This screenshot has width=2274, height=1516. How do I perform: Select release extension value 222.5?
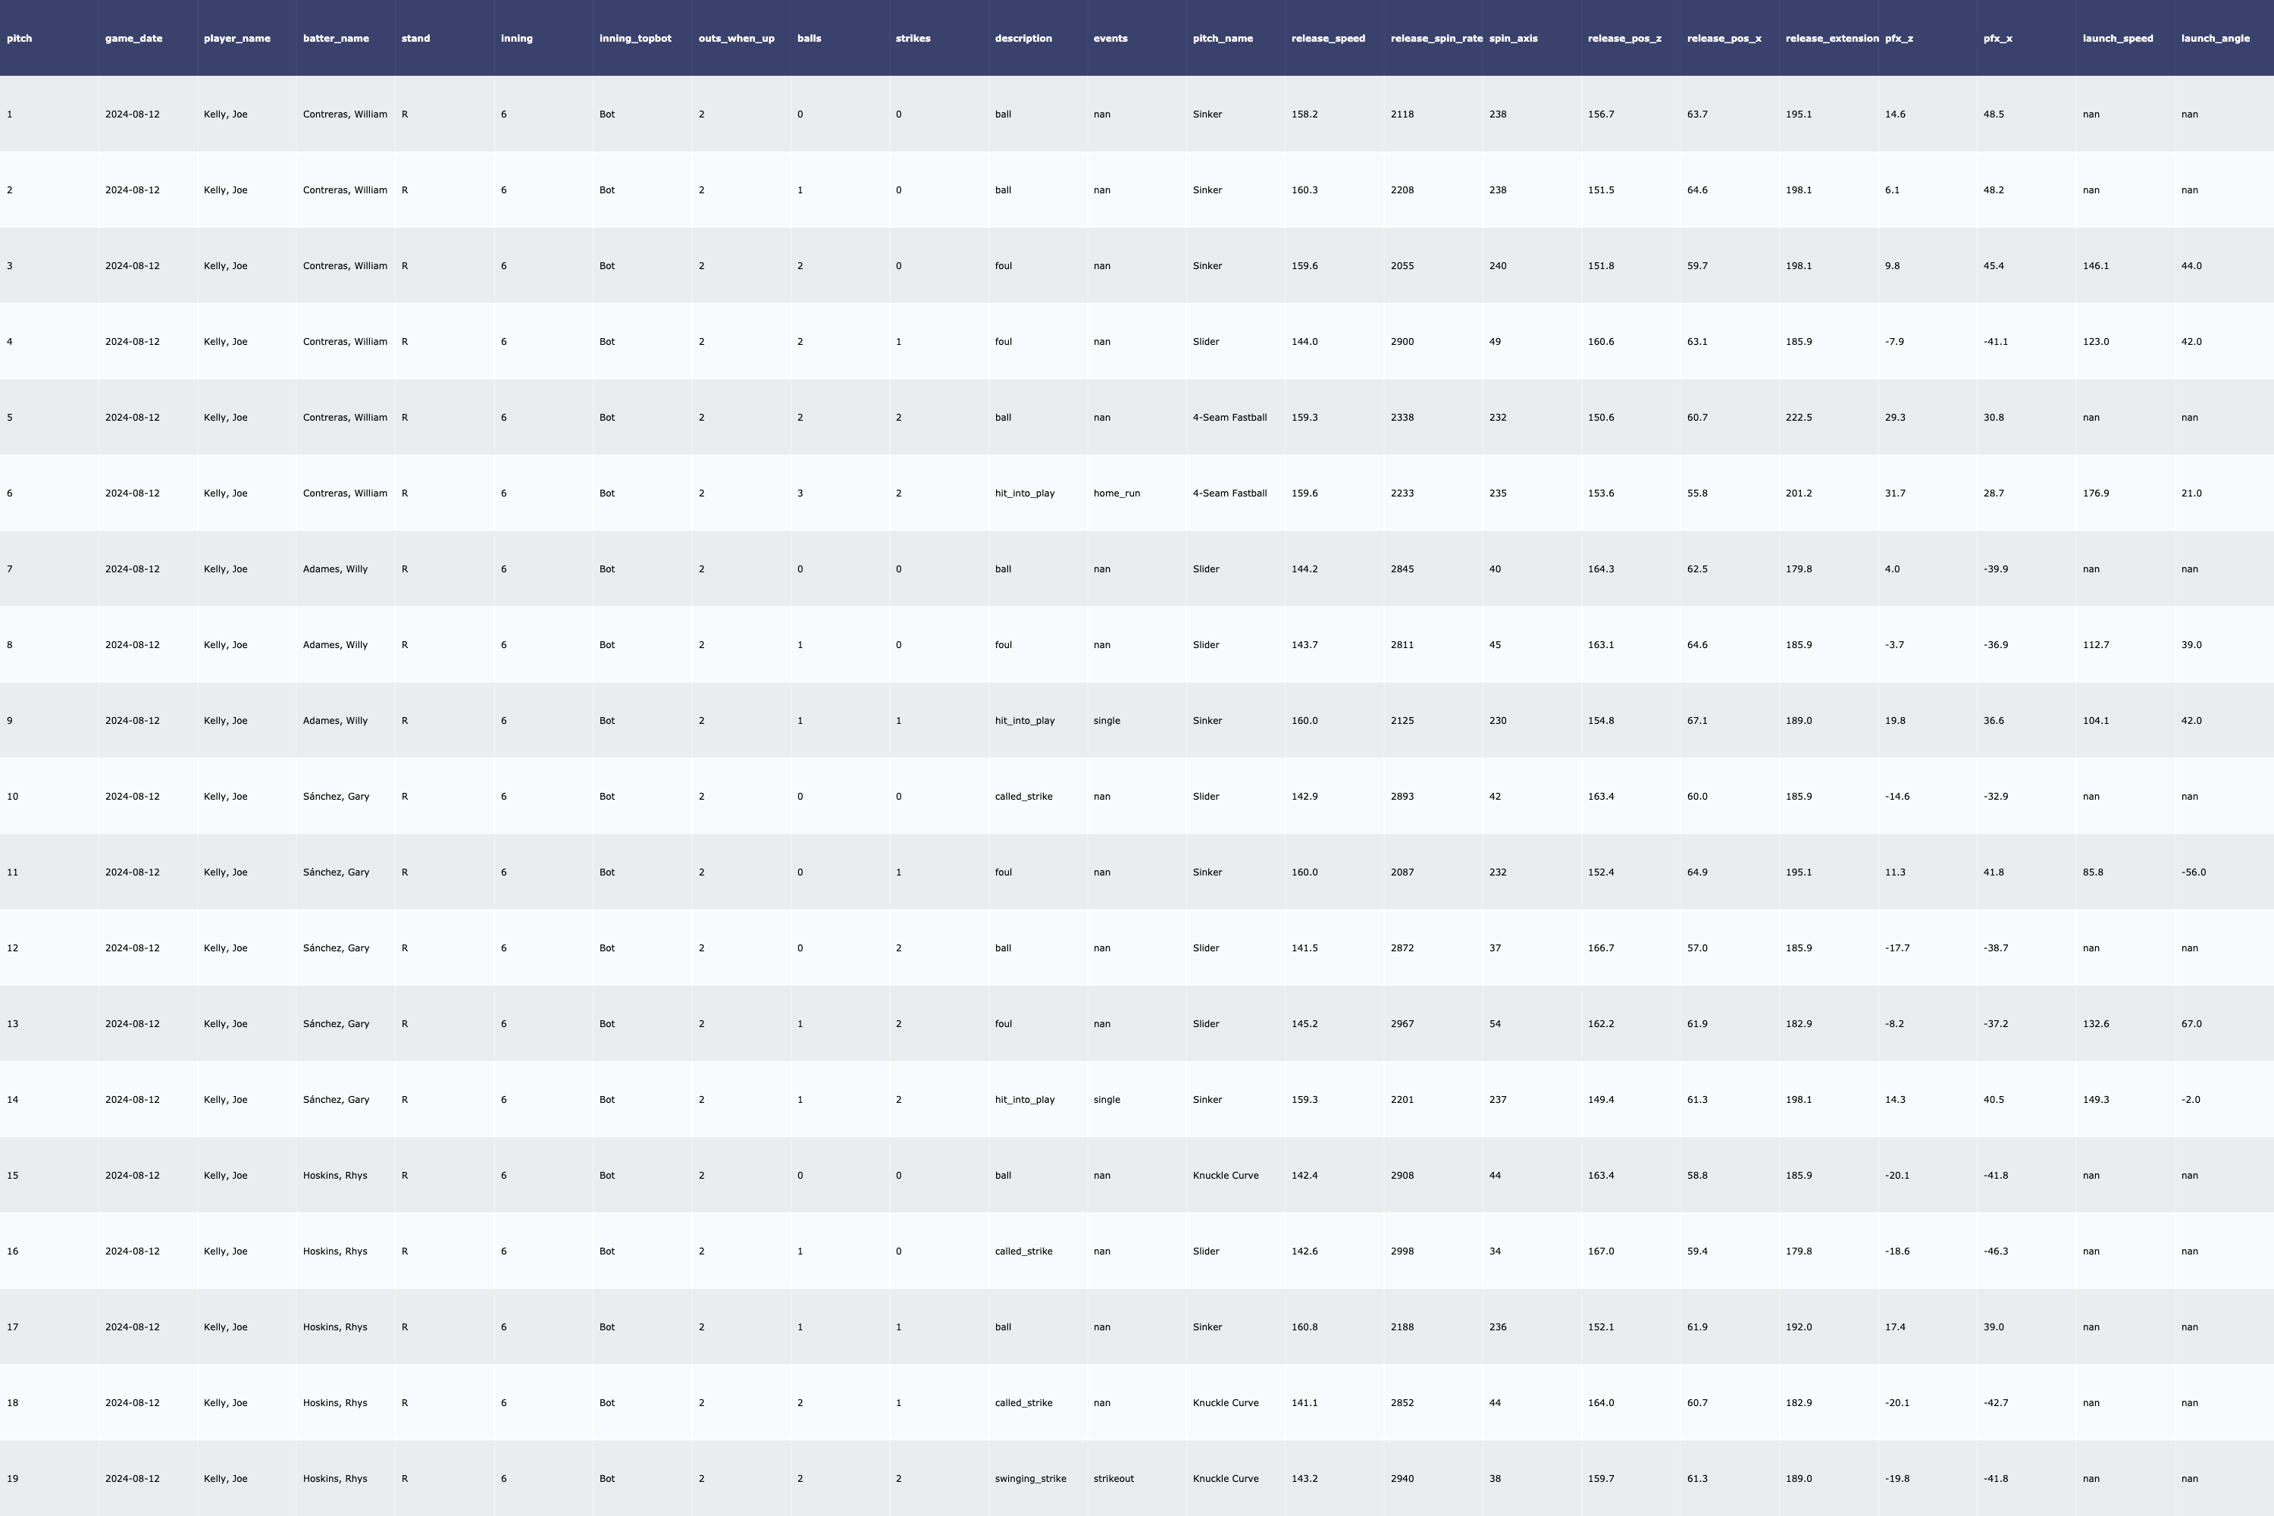(1798, 418)
